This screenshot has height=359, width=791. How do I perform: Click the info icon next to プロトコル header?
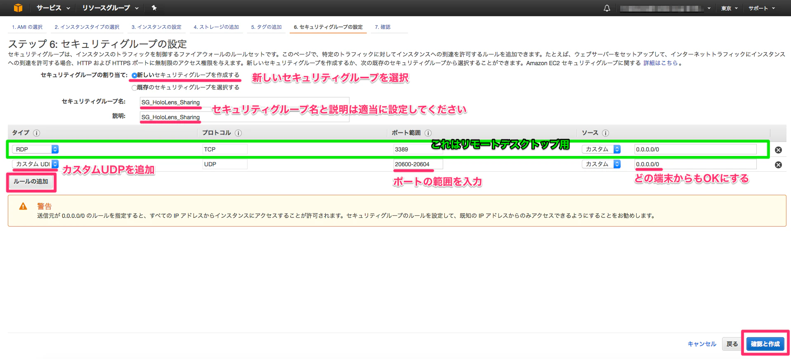pyautogui.click(x=238, y=133)
